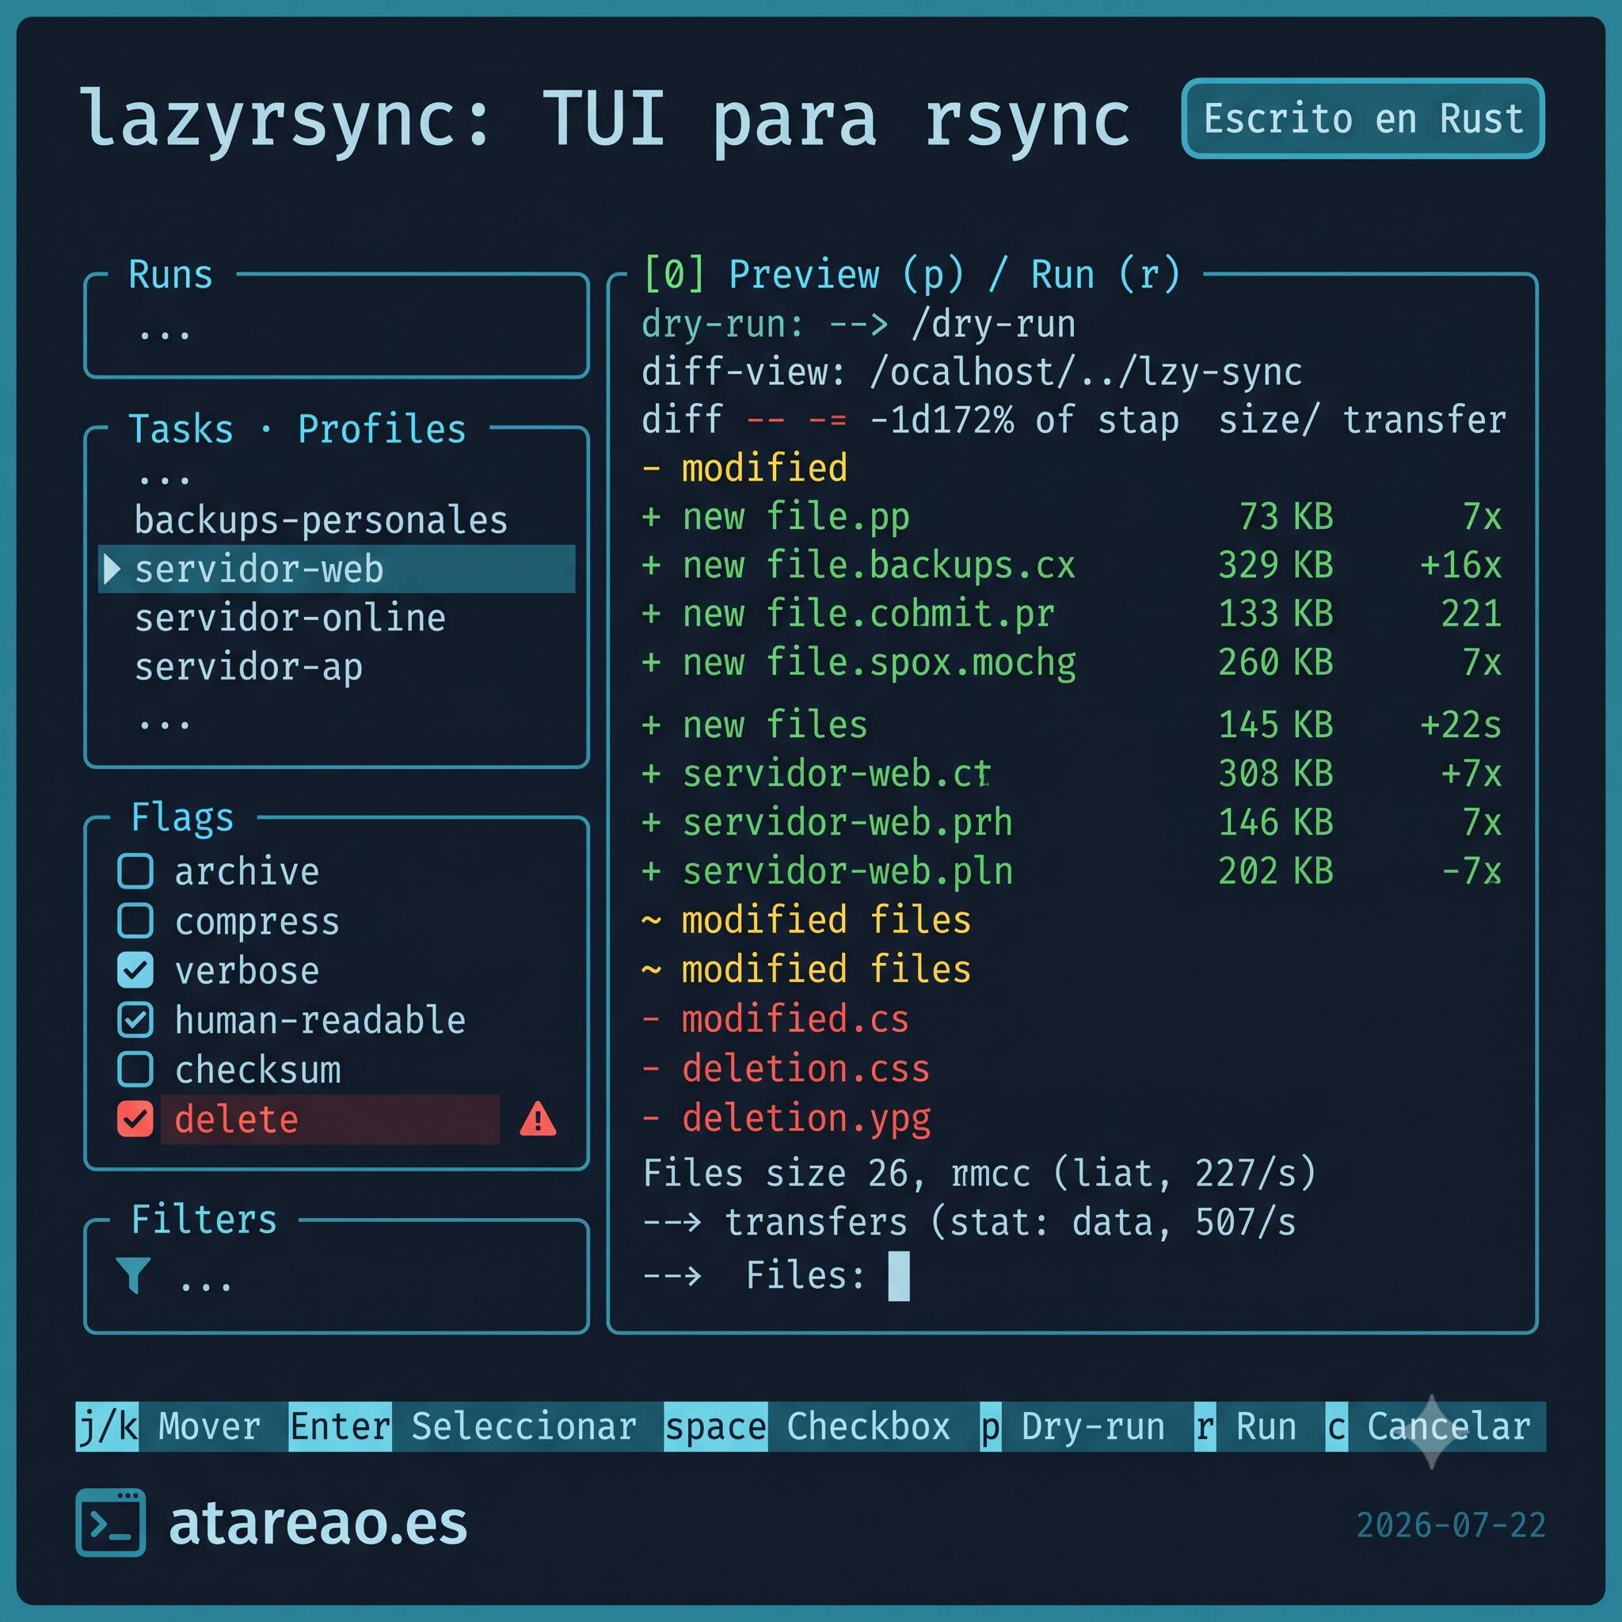Screen dimensions: 1622x1622
Task: Open the Flags panel title
Action: pos(182,817)
